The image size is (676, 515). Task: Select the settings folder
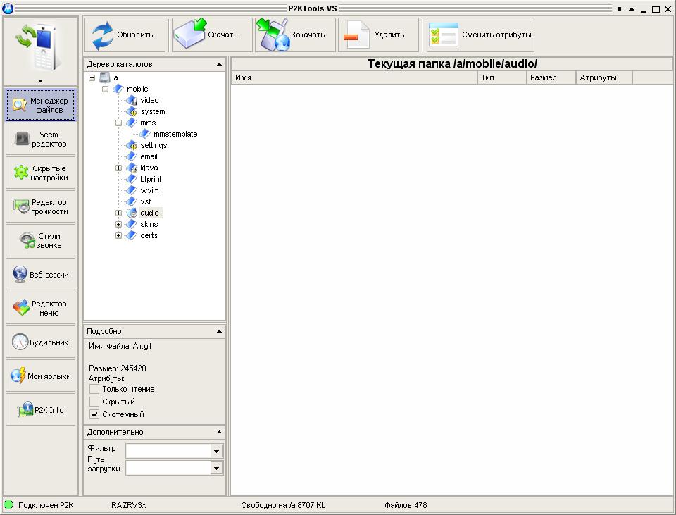point(154,145)
